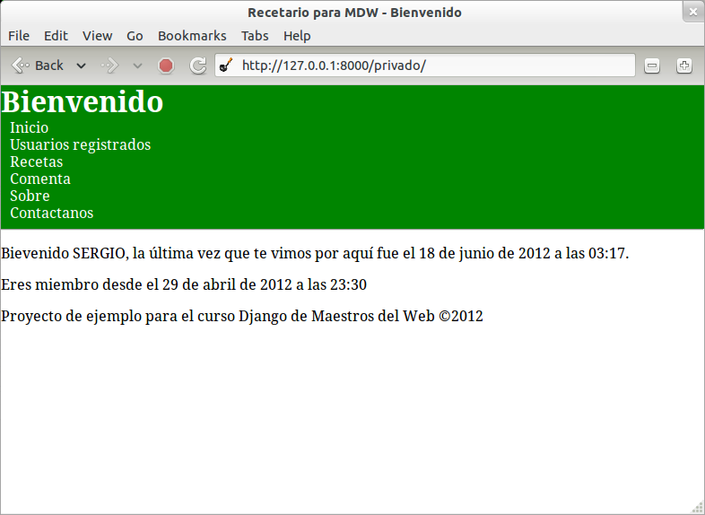Screen dimensions: 705x515
Task: Open the Comenta link
Action: click(x=40, y=179)
